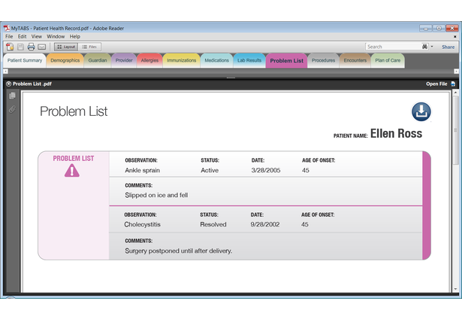The height and width of the screenshot is (319, 462).
Task: Click the right arrow of tab scrollbar
Action: tap(456, 71)
